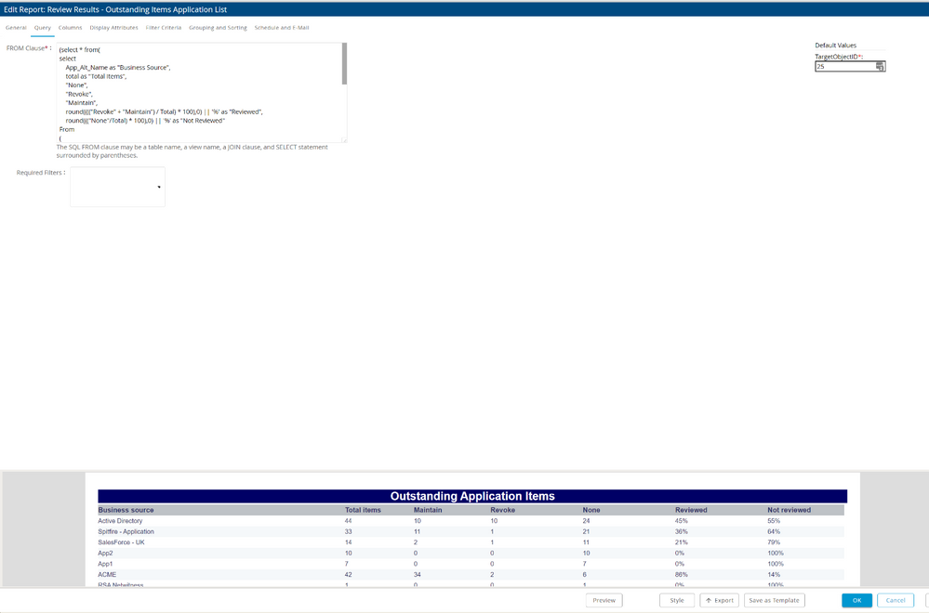This screenshot has width=929, height=613.
Task: Open the Schedule and E-Mail tab
Action: pos(282,28)
